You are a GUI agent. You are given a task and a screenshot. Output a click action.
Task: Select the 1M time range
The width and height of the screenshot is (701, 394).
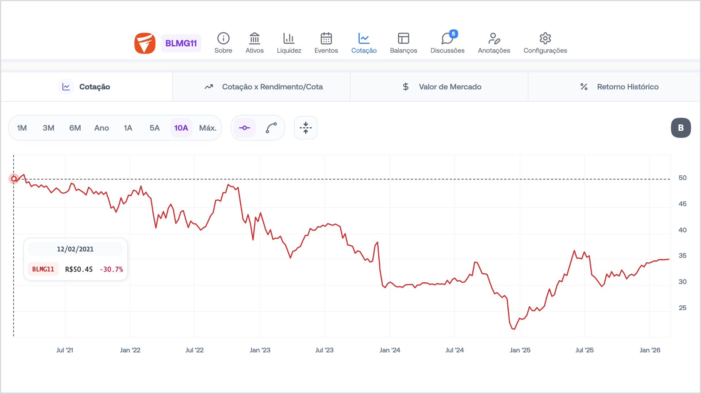pyautogui.click(x=22, y=128)
